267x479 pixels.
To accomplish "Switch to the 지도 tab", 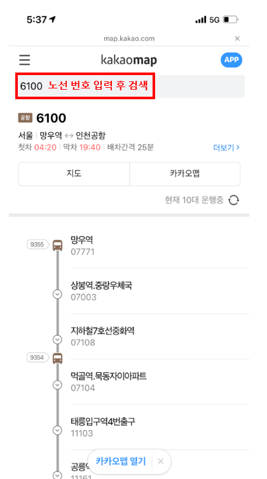I will (x=74, y=174).
